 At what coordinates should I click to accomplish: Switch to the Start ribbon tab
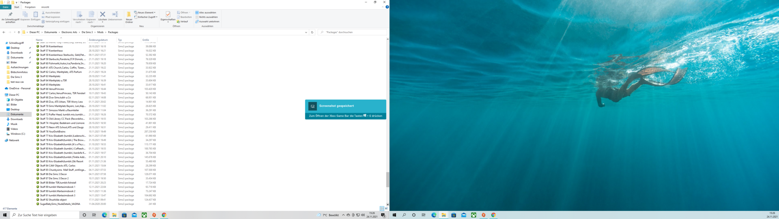point(17,7)
